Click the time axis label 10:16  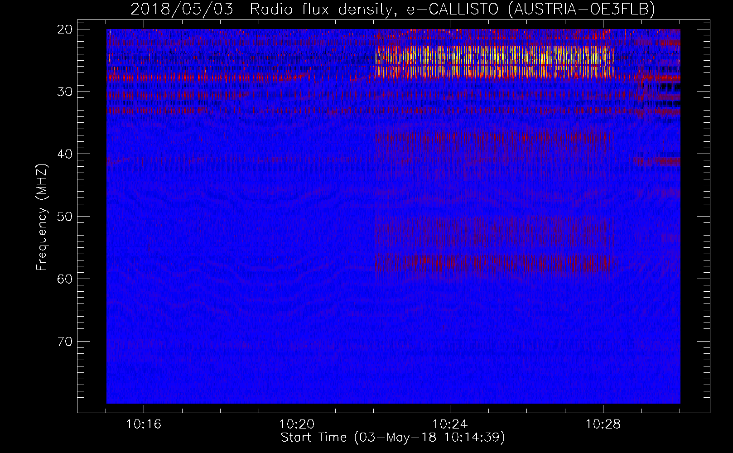[x=144, y=424]
